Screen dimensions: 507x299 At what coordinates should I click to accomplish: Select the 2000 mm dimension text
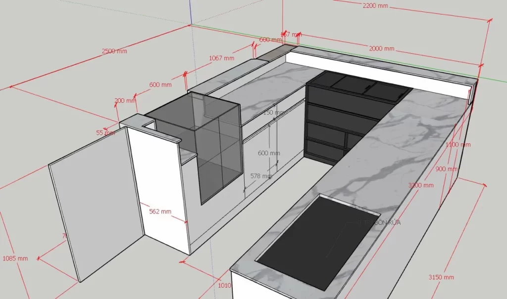pos(381,48)
